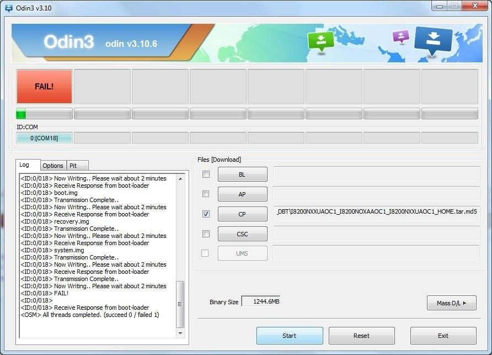Expand the Mass D/L menu
This screenshot has width=492, height=355.
click(x=452, y=303)
